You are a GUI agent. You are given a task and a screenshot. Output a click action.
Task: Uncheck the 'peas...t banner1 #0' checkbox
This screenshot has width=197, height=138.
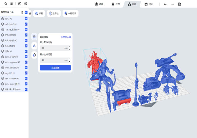tap(26, 78)
